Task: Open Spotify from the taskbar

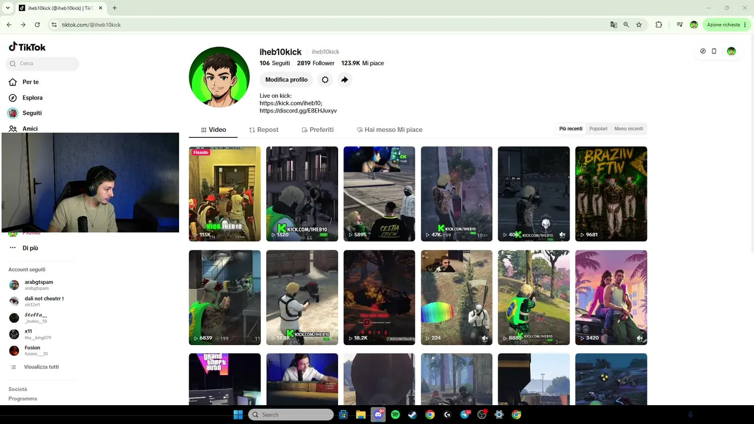Action: pyautogui.click(x=395, y=415)
